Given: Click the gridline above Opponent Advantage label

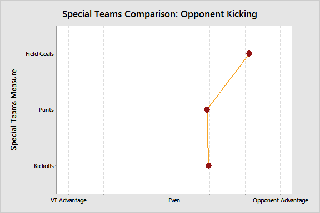Looking at the screenshot, I should pyautogui.click(x=280, y=110).
